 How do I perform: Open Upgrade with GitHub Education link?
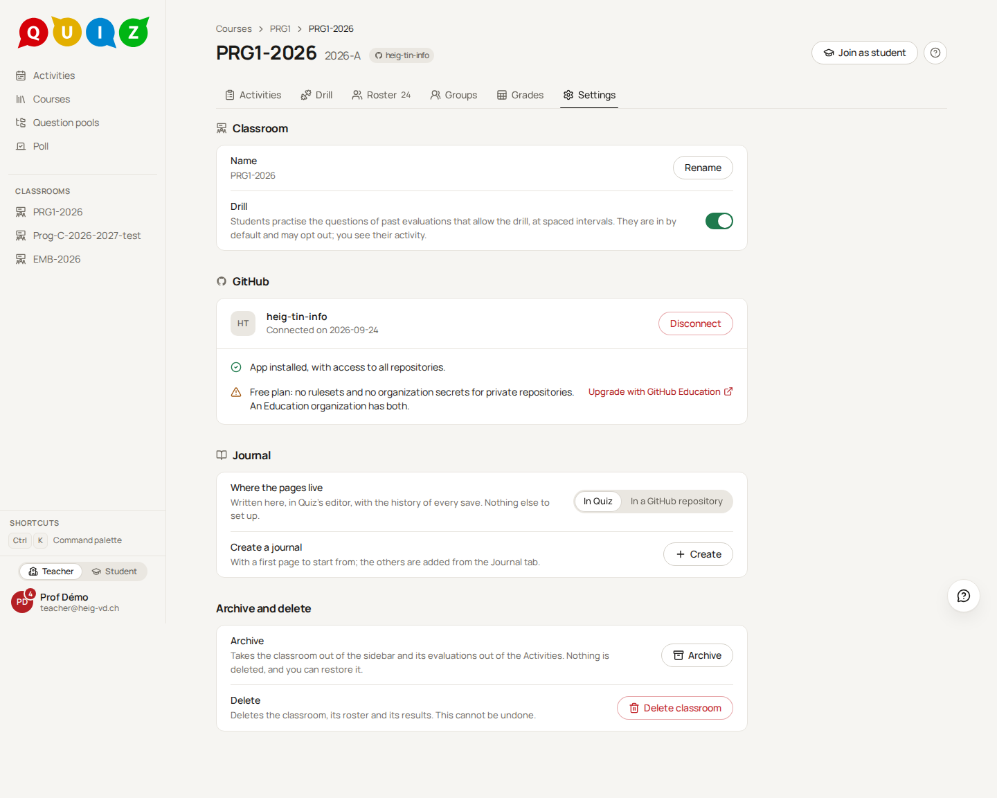click(x=661, y=392)
